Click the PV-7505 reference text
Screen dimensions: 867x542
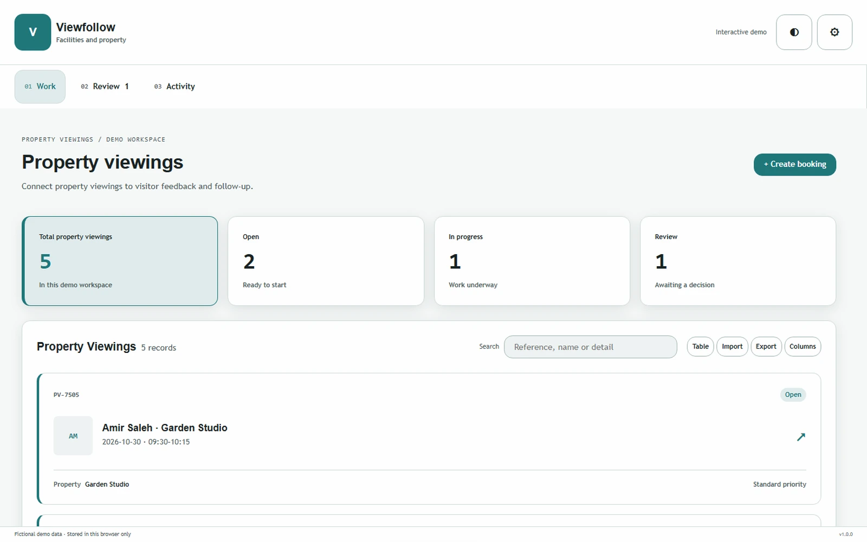(x=66, y=395)
